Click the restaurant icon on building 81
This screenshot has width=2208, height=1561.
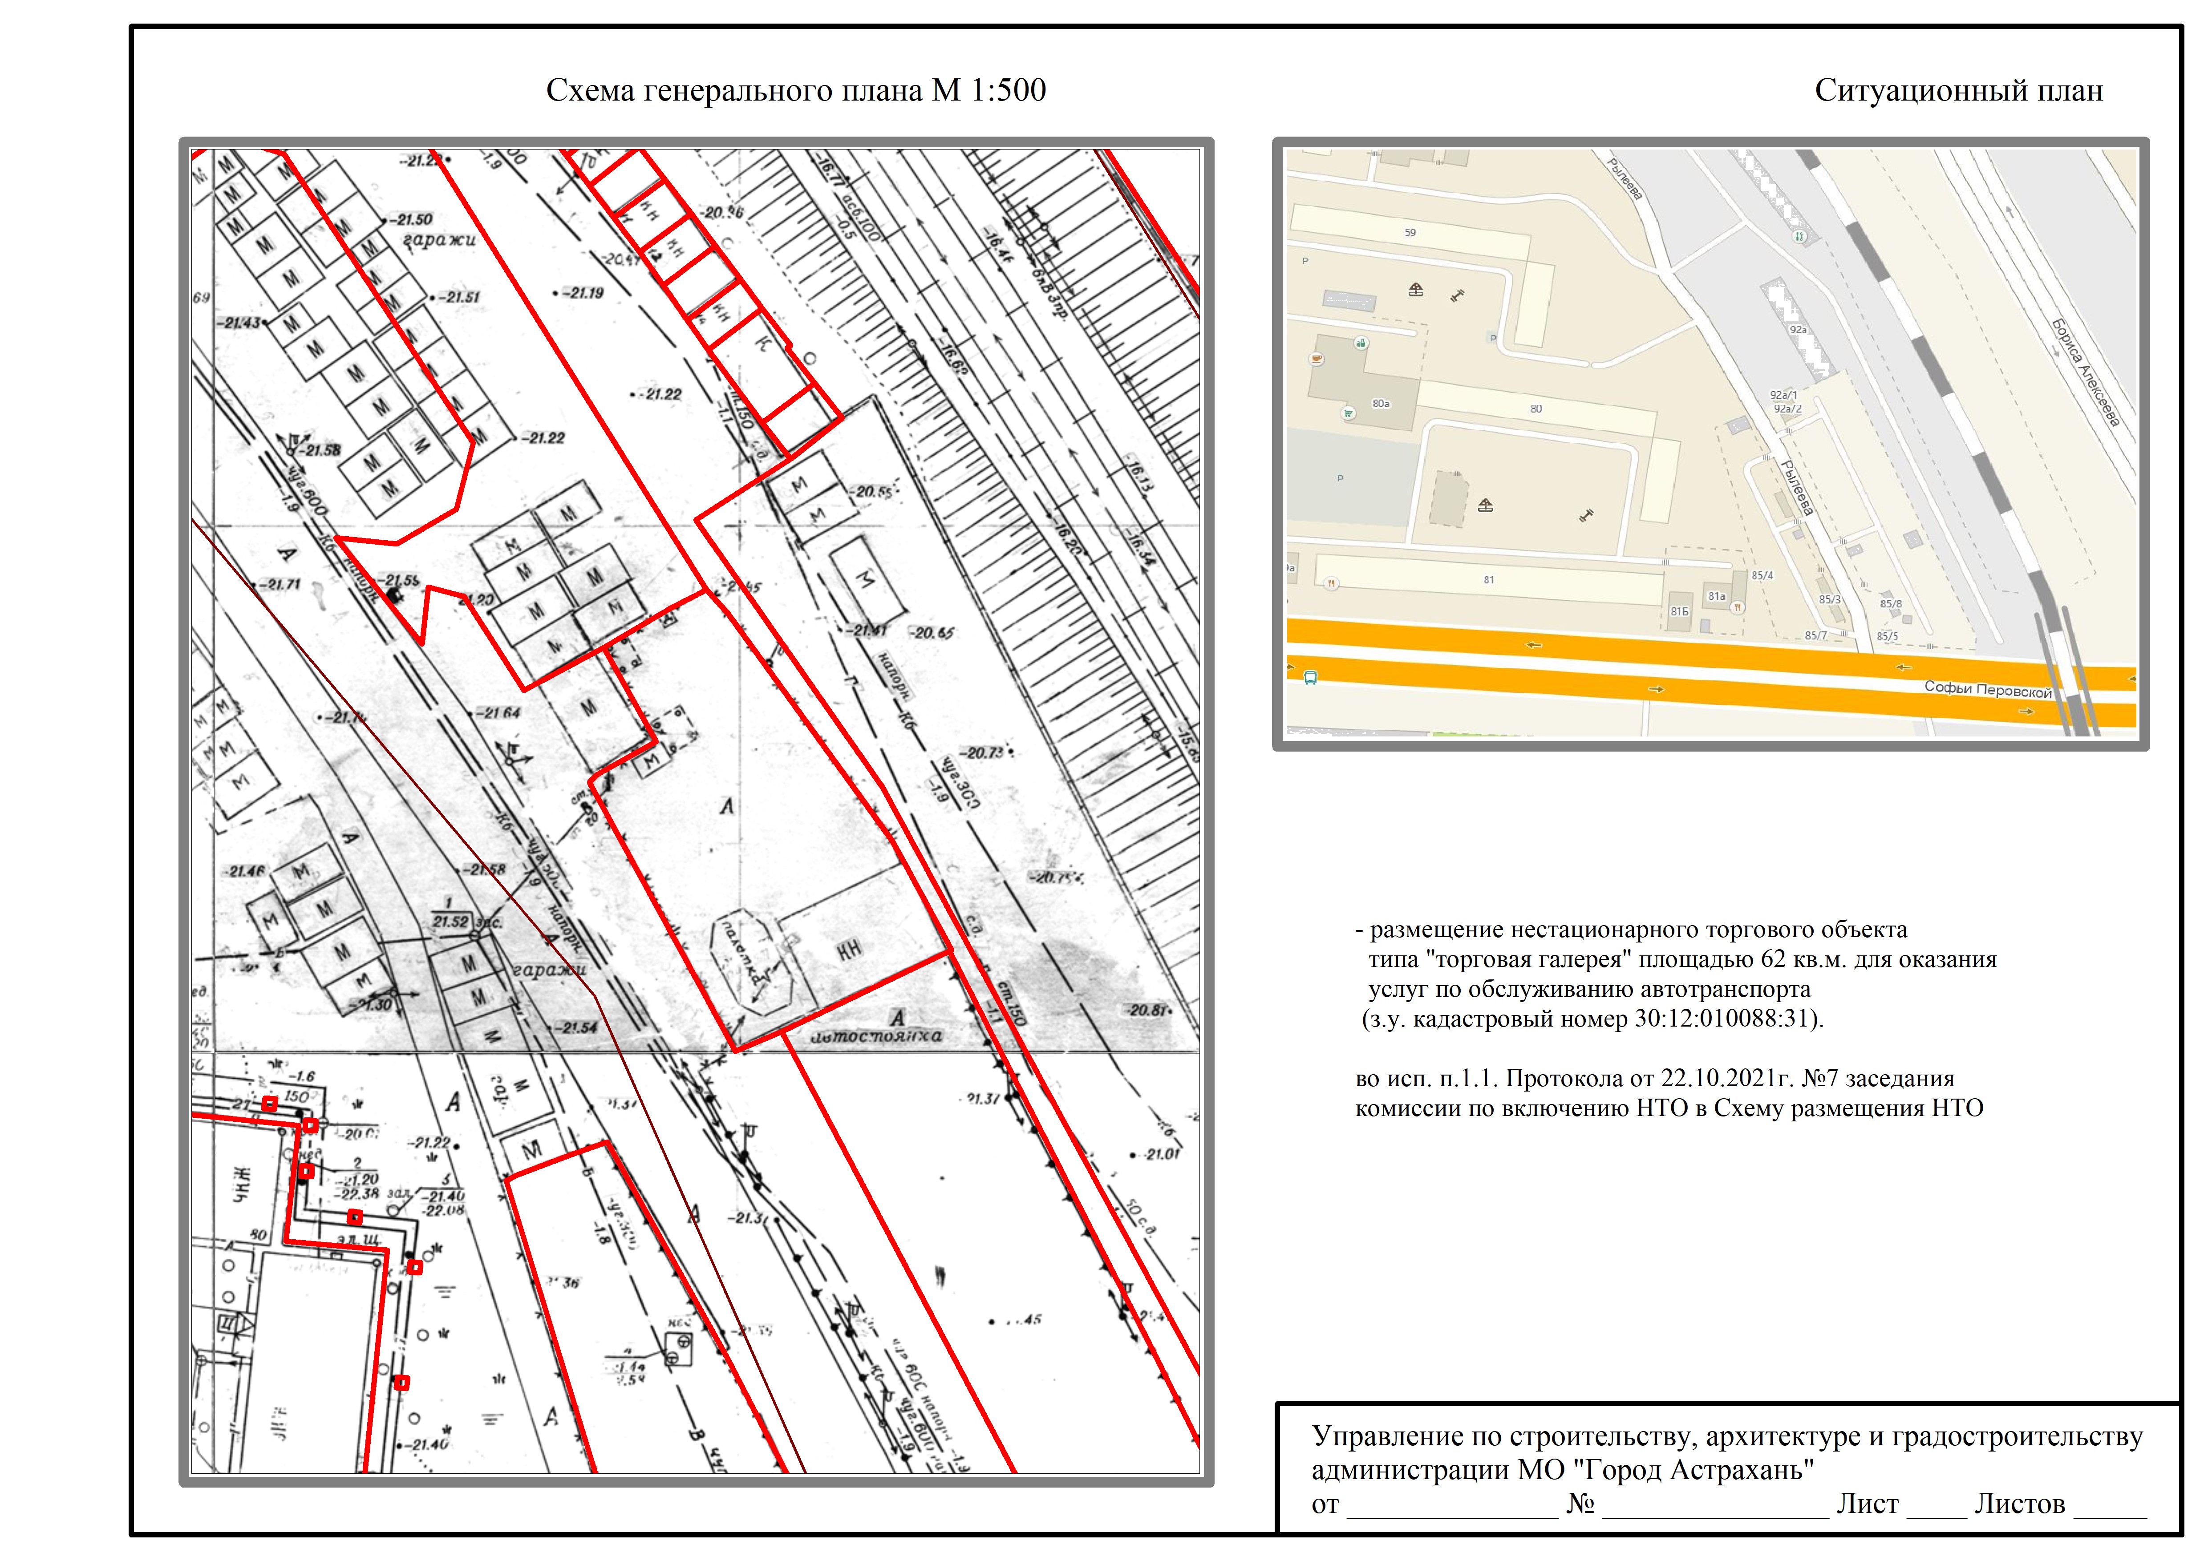1332,583
